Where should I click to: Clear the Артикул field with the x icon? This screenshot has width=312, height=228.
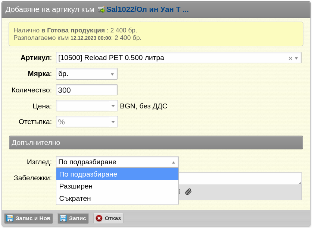[290, 58]
